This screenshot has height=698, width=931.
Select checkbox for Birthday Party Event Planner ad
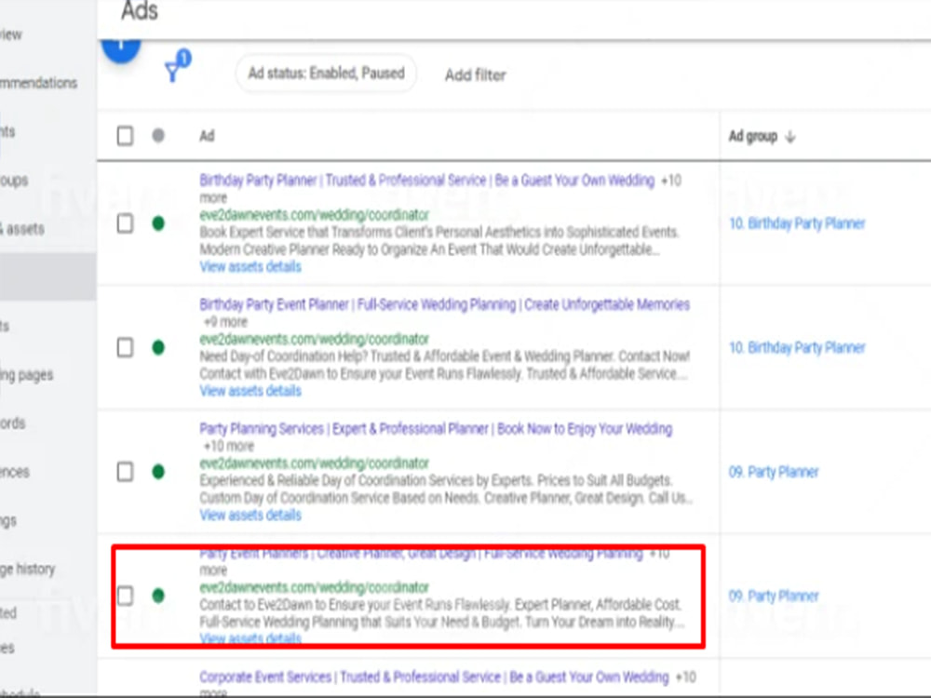(125, 347)
